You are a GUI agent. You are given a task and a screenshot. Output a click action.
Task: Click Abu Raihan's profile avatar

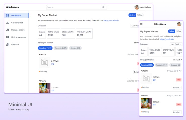(137, 7)
